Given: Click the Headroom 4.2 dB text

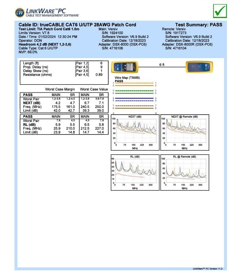Looking at the screenshot, I should click(x=45, y=44).
